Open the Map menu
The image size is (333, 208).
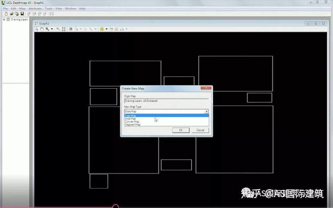point(22,8)
